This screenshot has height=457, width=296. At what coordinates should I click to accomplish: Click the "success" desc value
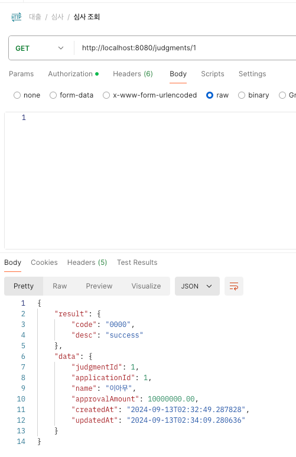[x=125, y=335]
